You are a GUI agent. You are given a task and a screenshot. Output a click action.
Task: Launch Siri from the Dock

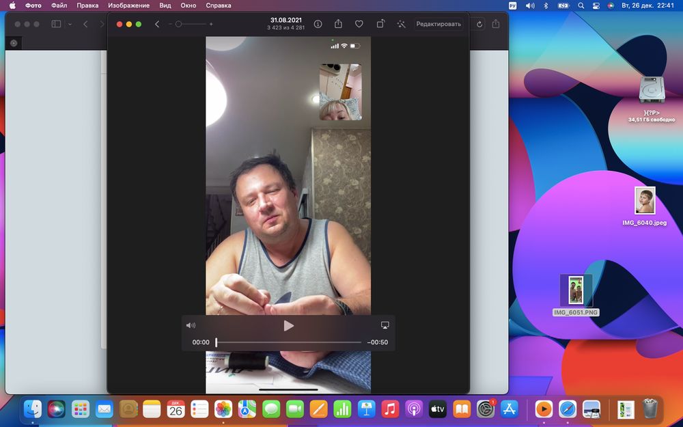[56, 409]
